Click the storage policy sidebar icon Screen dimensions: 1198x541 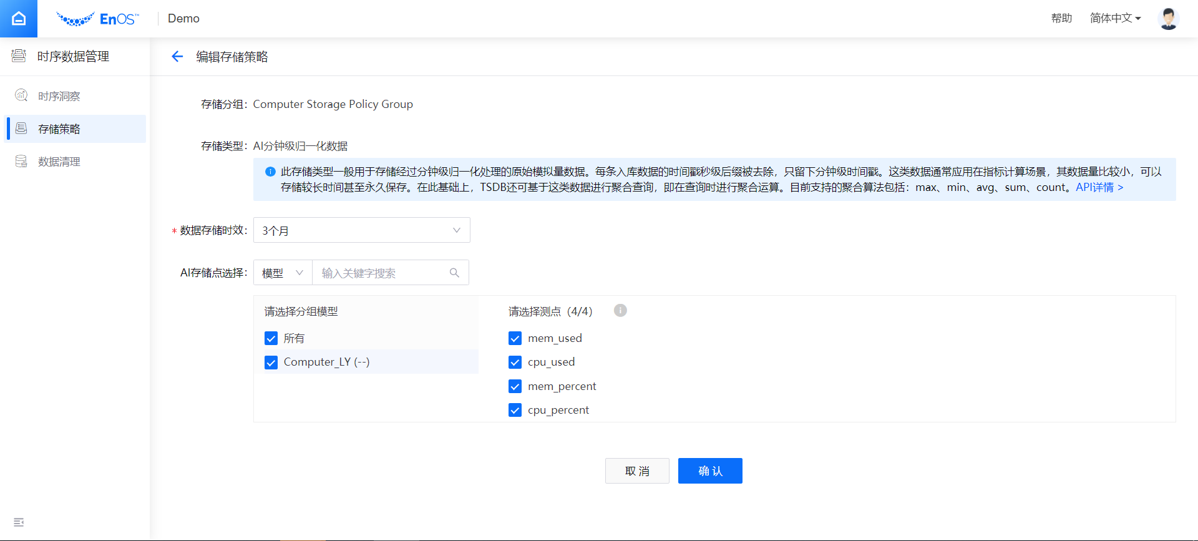click(x=21, y=129)
